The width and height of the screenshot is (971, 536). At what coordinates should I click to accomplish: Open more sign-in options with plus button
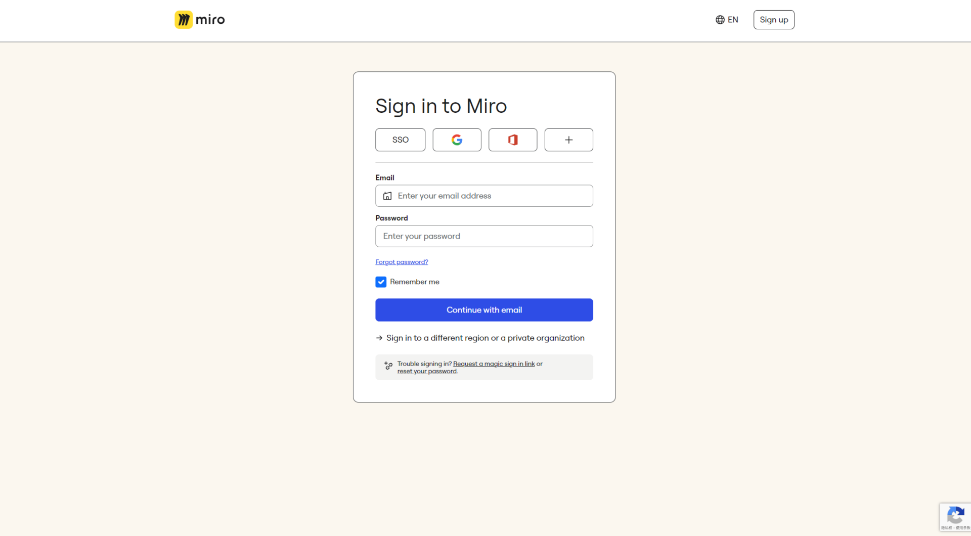[x=568, y=140]
